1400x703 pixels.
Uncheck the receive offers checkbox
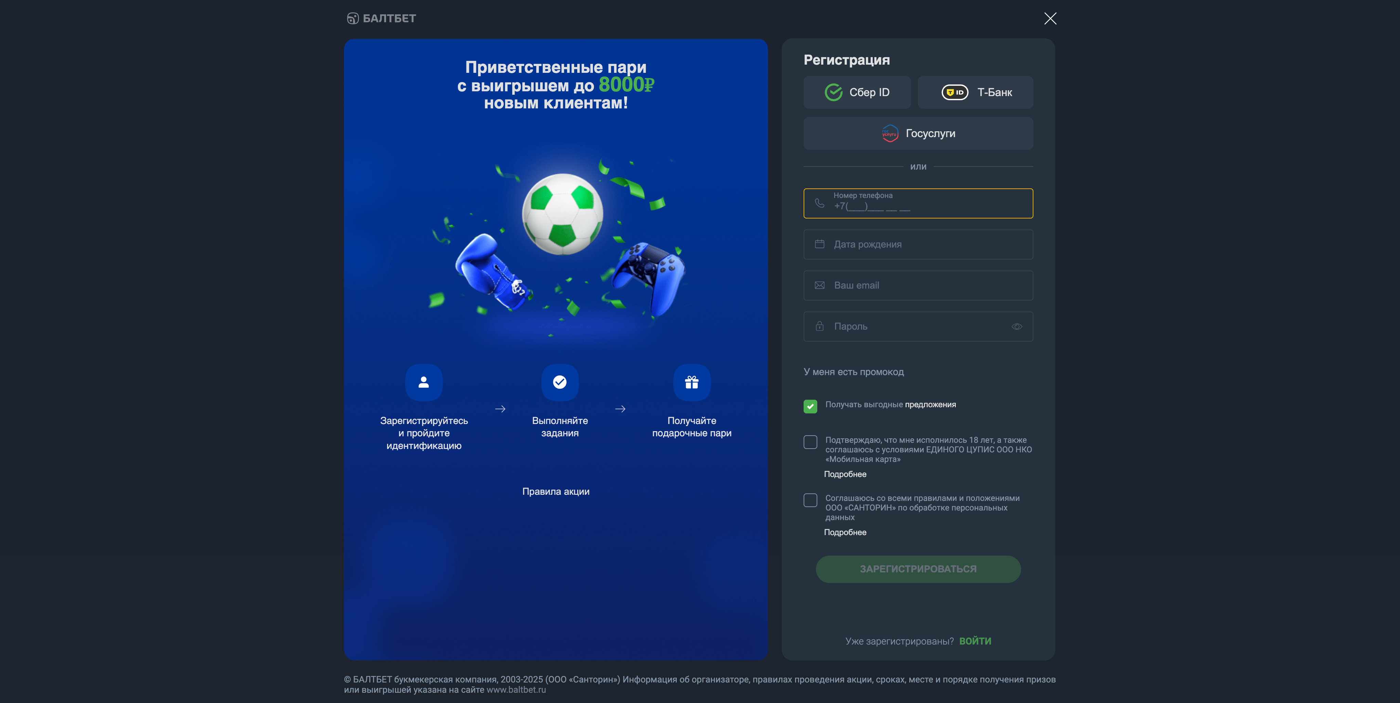tap(810, 406)
